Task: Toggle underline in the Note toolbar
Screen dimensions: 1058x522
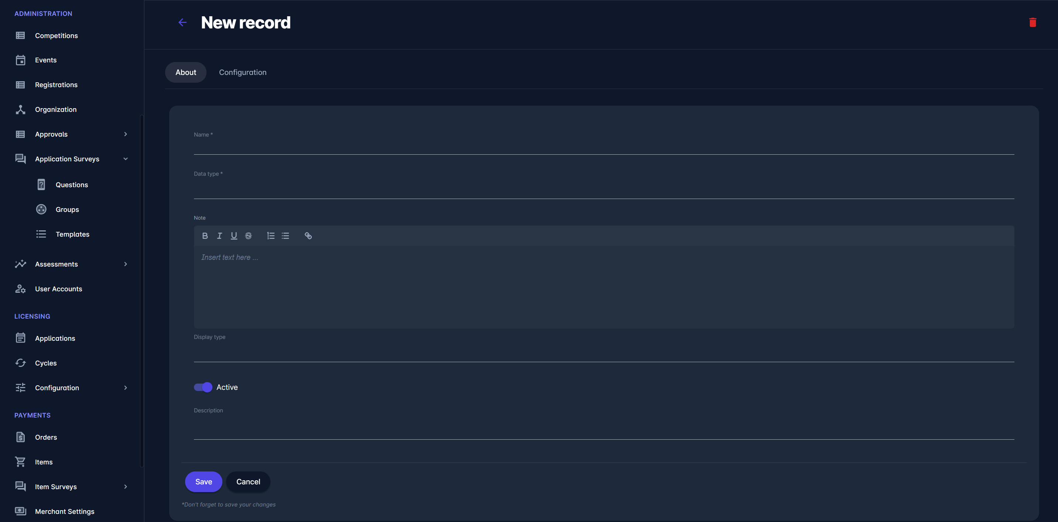Action: pos(234,236)
